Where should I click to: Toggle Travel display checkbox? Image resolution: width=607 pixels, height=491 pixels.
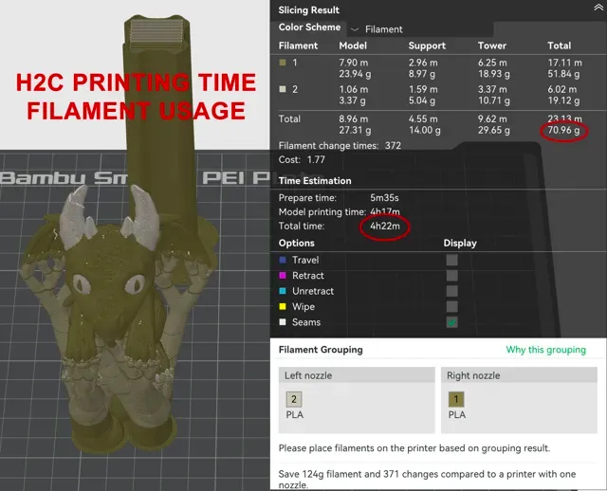tap(451, 260)
